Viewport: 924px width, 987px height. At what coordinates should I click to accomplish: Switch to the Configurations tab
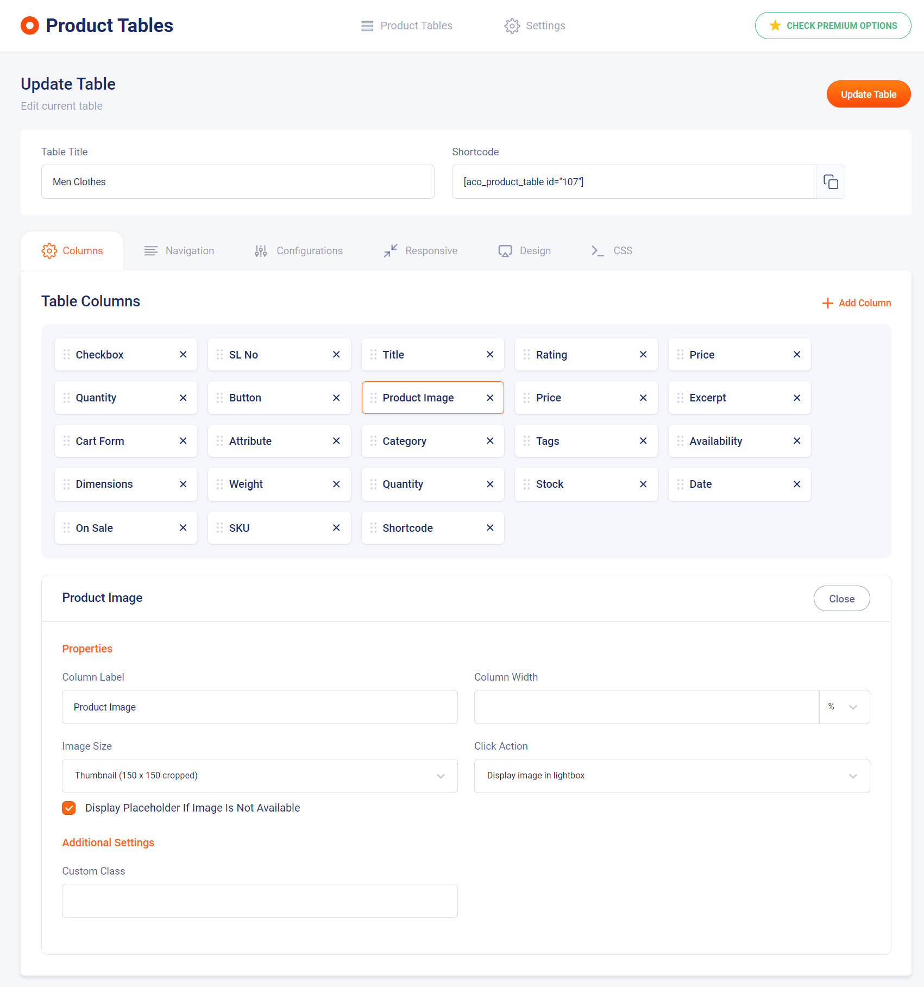(299, 251)
